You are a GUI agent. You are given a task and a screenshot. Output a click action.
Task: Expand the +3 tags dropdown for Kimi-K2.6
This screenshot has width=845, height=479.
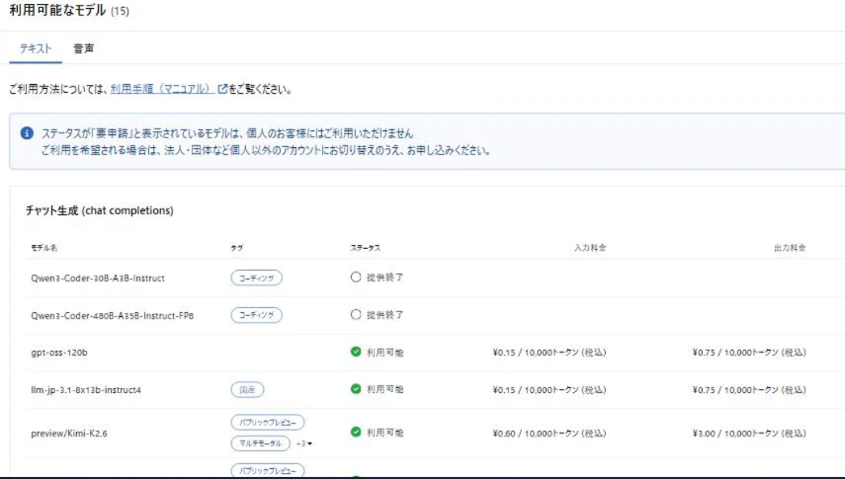[304, 443]
